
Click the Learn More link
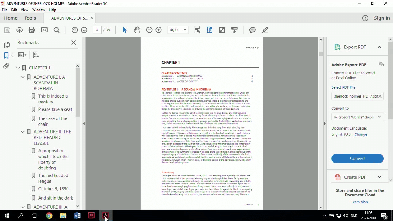pyautogui.click(x=360, y=202)
